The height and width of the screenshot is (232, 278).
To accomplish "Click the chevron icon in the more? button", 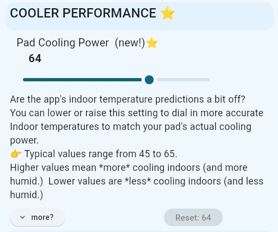I will tap(22, 217).
